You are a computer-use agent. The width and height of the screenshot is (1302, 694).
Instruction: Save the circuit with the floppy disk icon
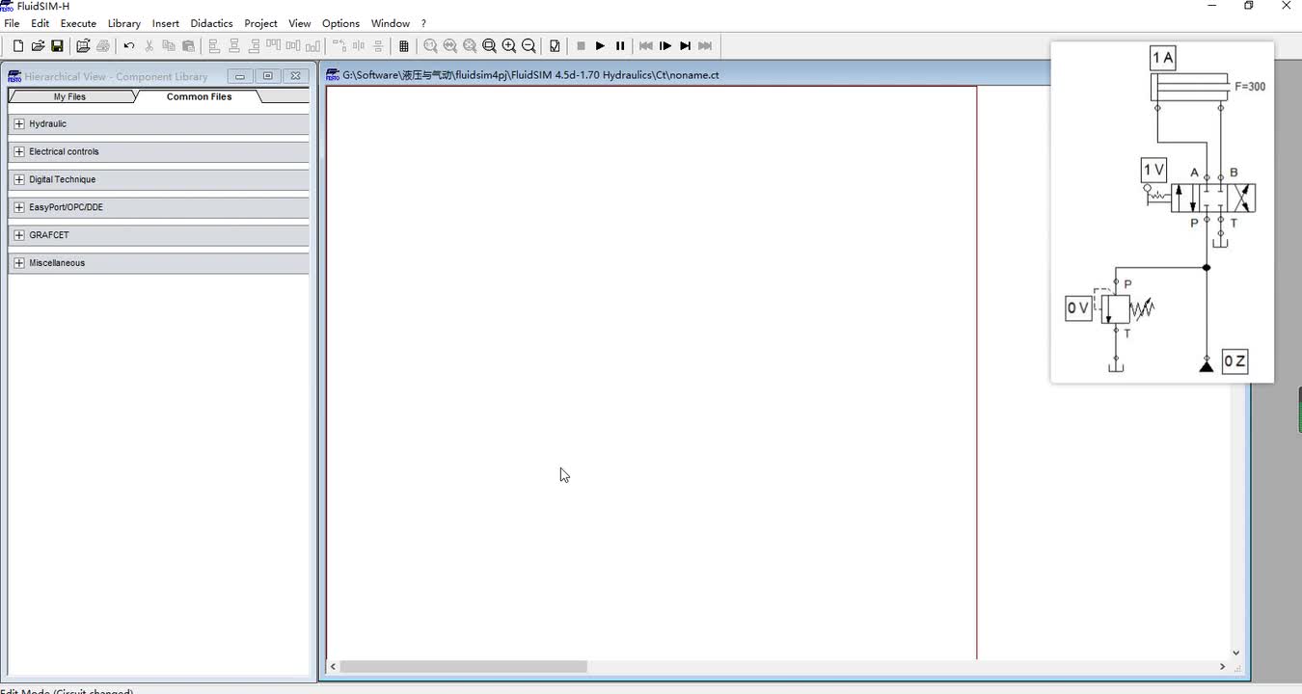pos(57,46)
